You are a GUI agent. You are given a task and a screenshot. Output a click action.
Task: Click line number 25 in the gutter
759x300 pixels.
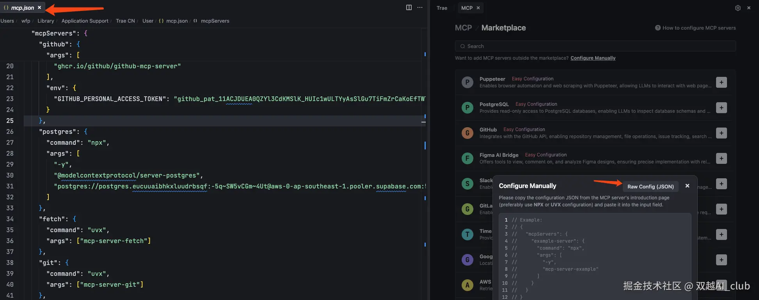[x=10, y=121]
